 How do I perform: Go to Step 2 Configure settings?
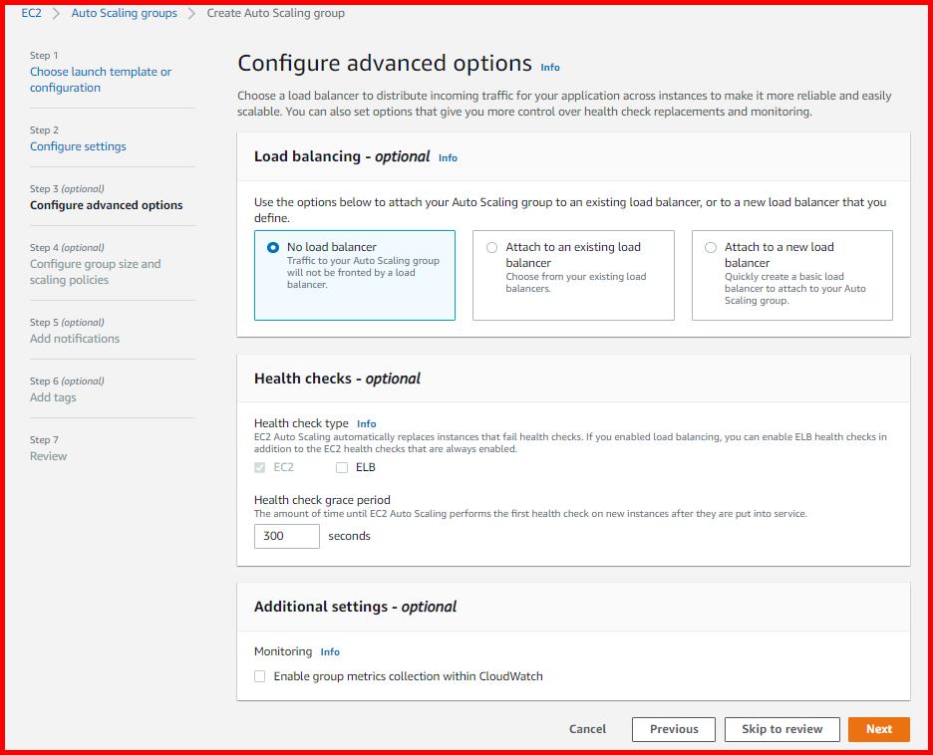pyautogui.click(x=78, y=146)
